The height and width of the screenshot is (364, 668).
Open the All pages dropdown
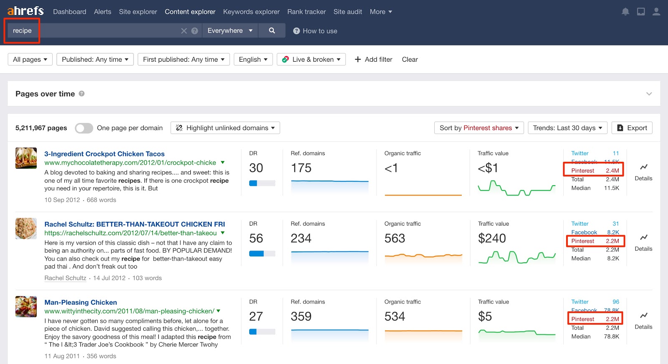(x=30, y=60)
